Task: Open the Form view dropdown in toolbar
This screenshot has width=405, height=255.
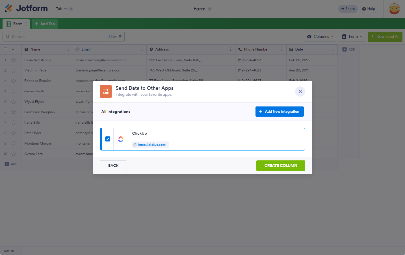Action: (x=352, y=37)
